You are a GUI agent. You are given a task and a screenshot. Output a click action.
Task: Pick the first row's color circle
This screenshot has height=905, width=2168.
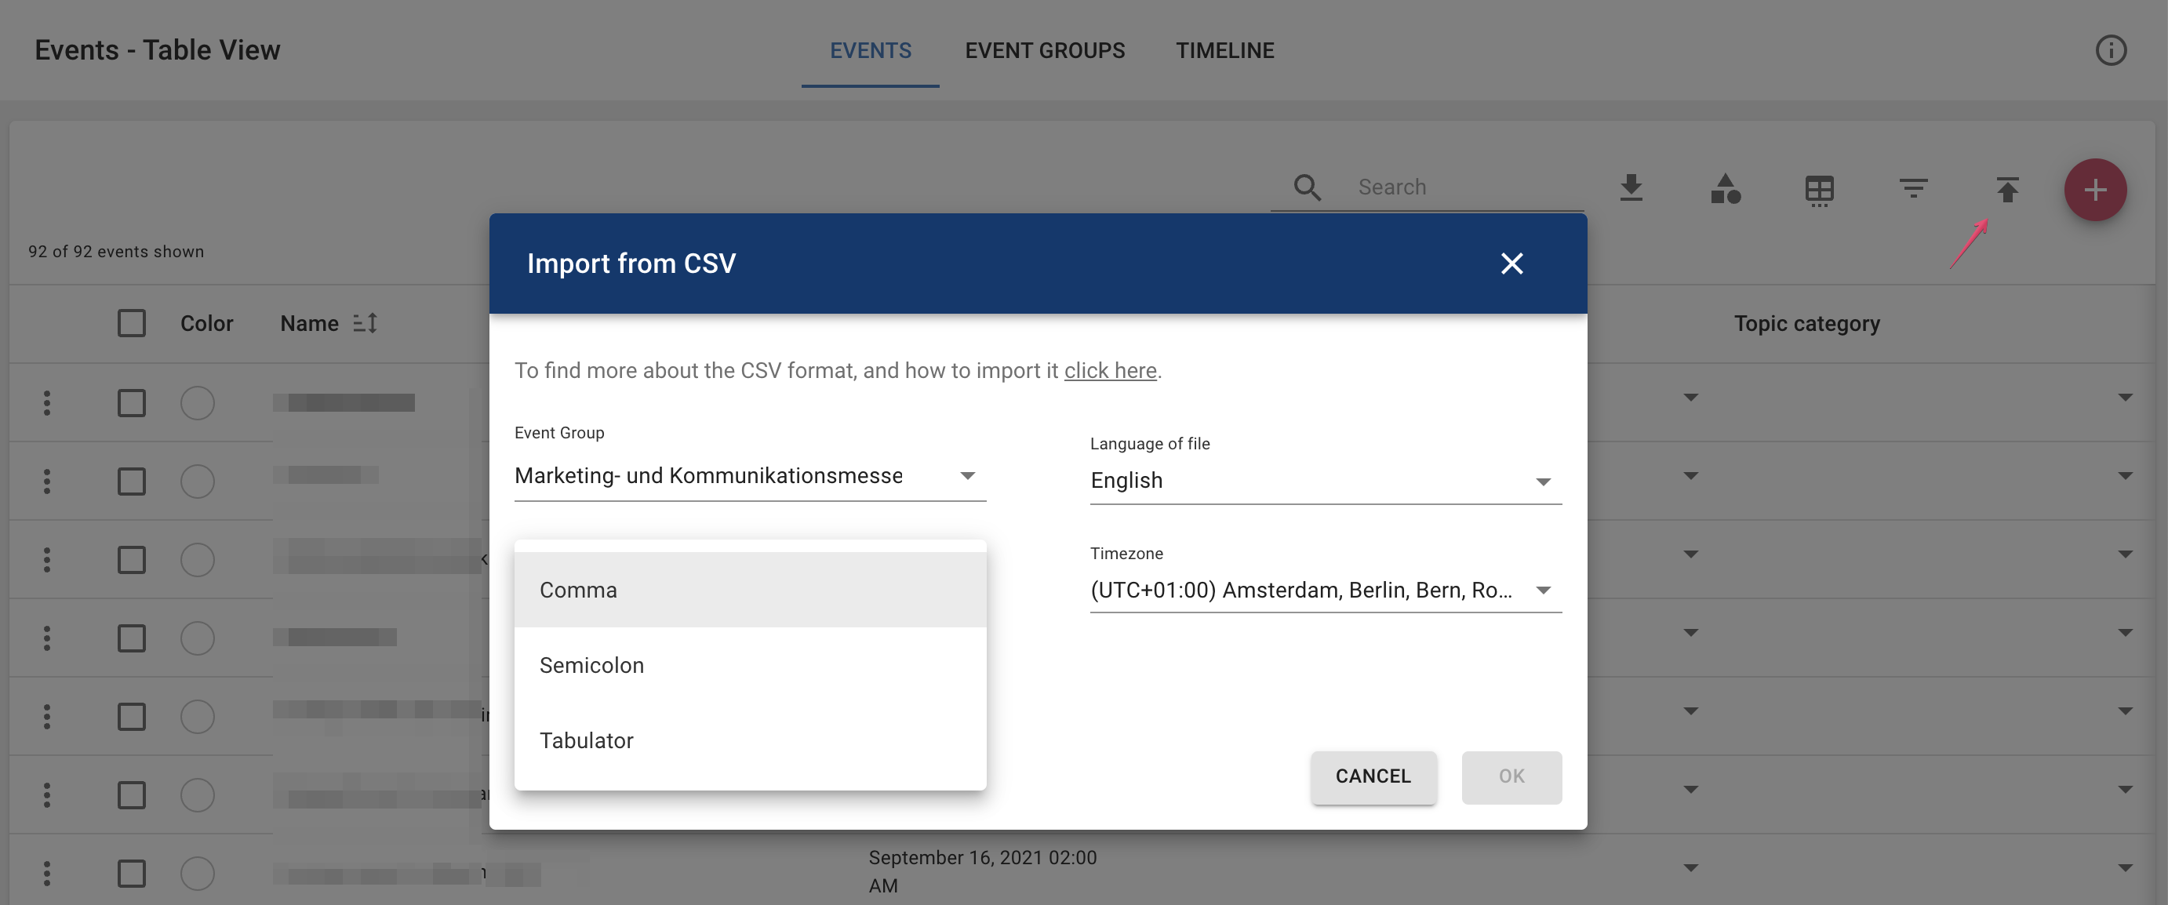pyautogui.click(x=197, y=403)
